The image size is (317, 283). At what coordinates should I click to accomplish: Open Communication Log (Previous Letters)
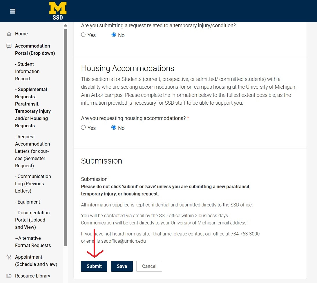pos(33,184)
